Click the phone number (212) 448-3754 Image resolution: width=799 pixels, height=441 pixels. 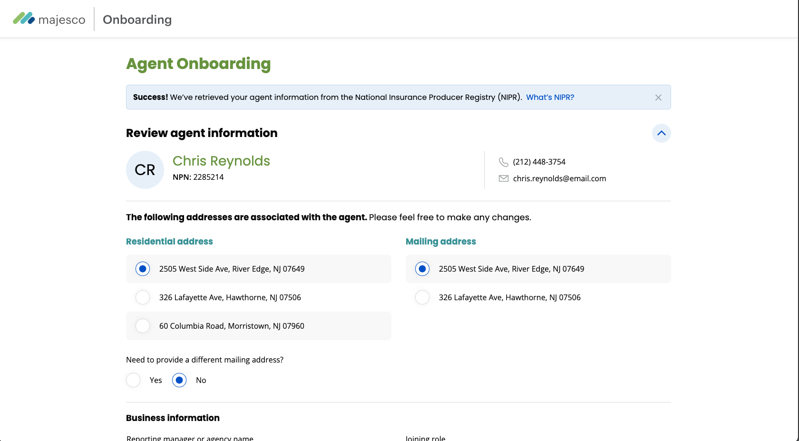pyautogui.click(x=539, y=162)
